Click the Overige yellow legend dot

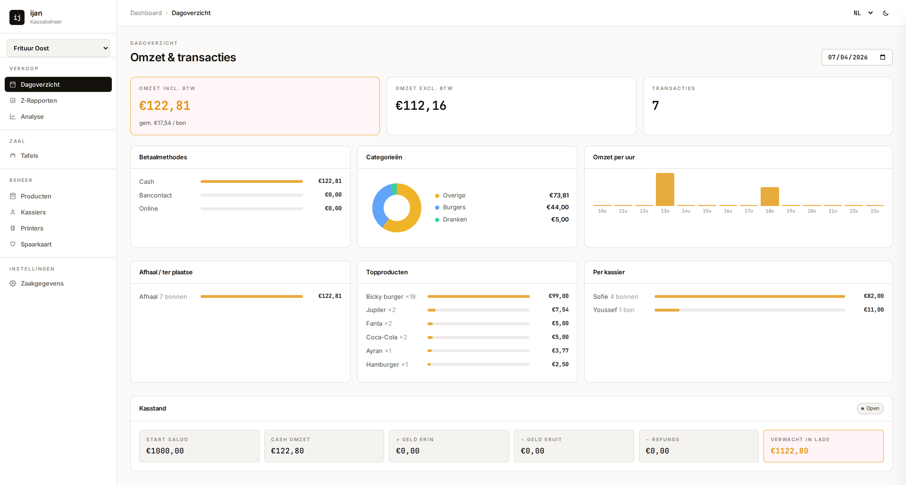tap(437, 196)
